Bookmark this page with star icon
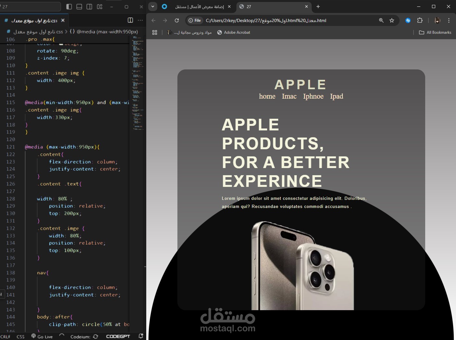Image resolution: width=456 pixels, height=340 pixels. tap(392, 20)
